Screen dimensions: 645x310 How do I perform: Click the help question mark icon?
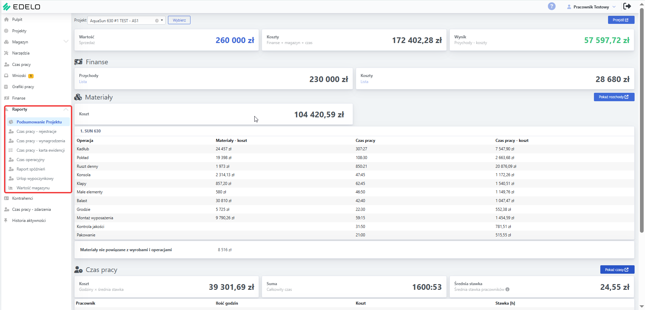click(552, 6)
